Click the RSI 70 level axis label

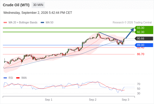139,84
